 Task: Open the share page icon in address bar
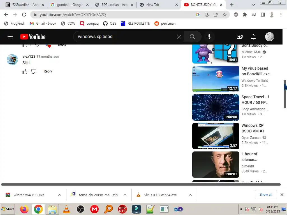coord(216,15)
